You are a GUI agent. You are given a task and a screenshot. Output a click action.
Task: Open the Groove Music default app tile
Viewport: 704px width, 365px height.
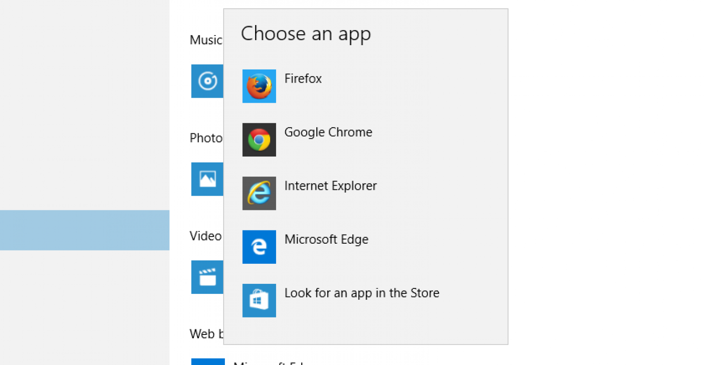pyautogui.click(x=207, y=81)
